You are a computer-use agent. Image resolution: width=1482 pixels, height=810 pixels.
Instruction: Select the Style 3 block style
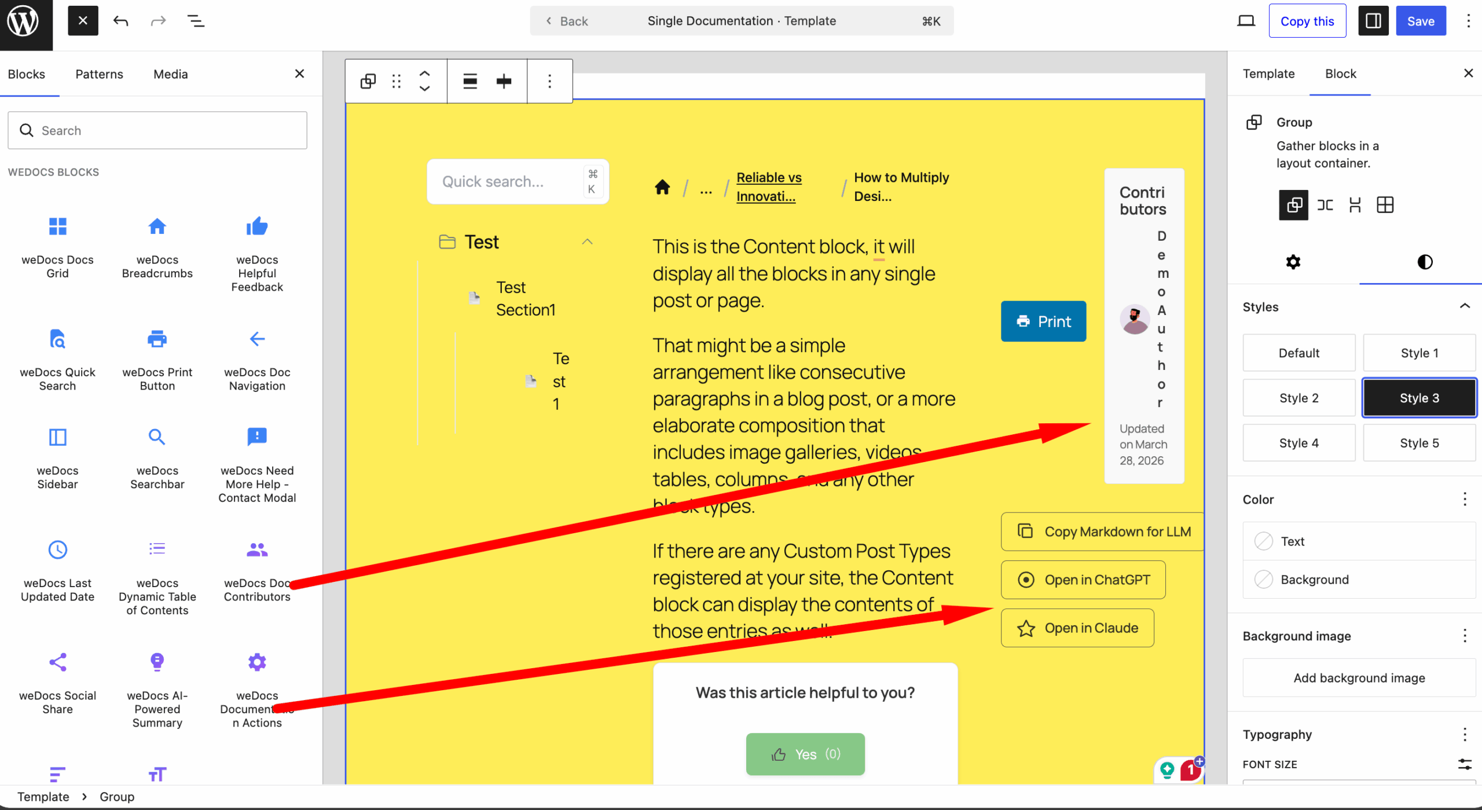tap(1419, 398)
